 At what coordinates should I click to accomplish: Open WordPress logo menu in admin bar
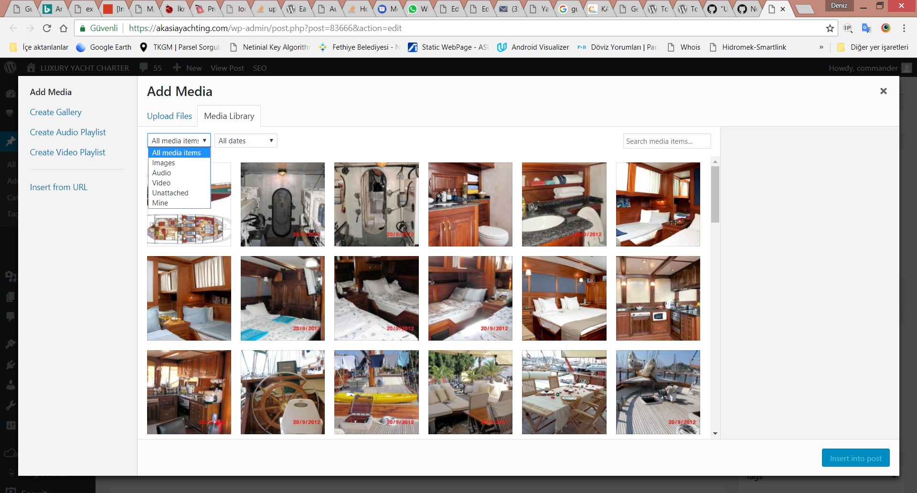pos(10,68)
